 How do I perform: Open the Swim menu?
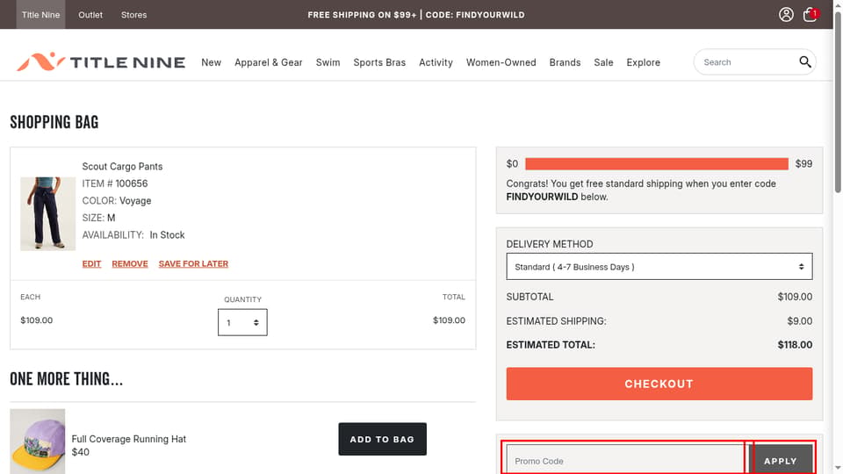pos(328,62)
